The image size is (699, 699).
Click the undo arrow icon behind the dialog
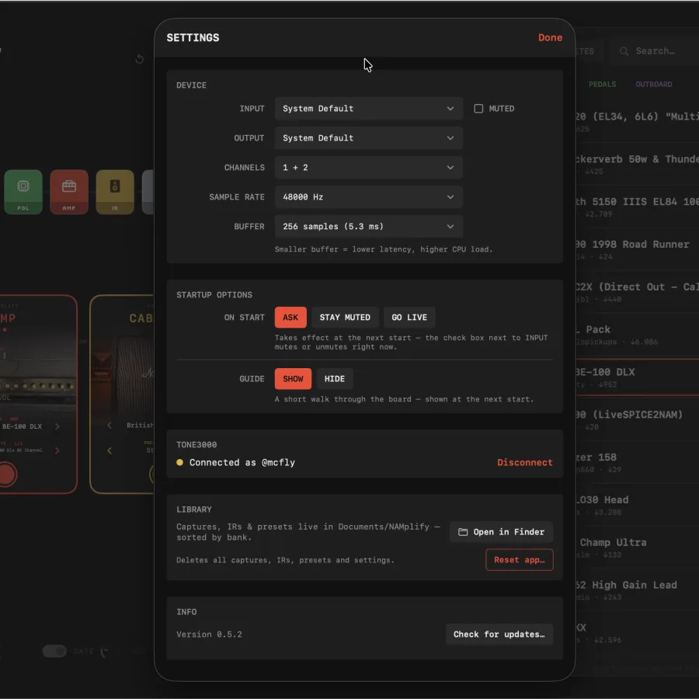(139, 58)
